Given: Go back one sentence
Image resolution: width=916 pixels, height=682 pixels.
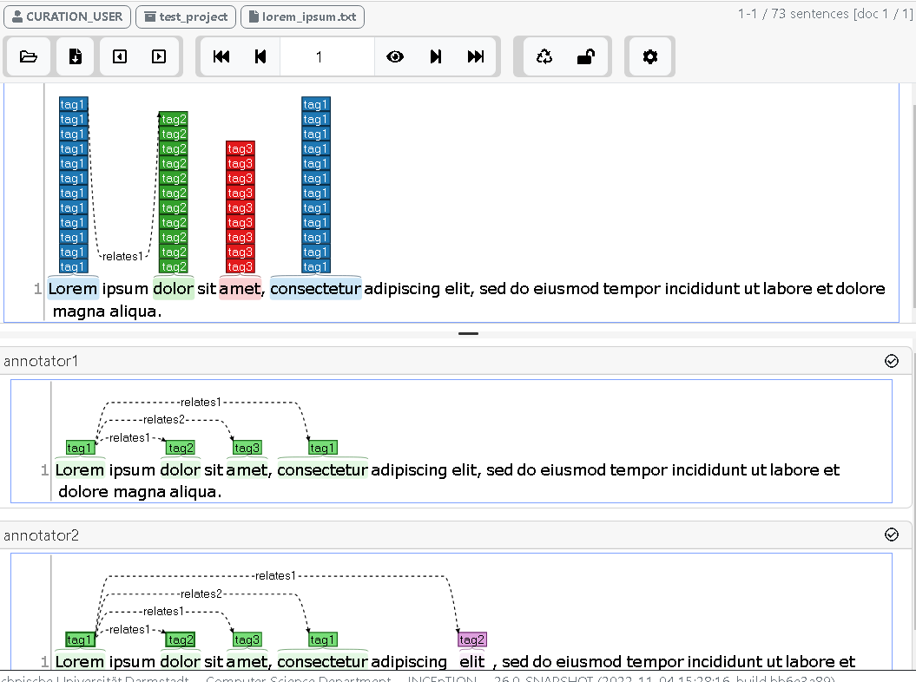Looking at the screenshot, I should 260,56.
